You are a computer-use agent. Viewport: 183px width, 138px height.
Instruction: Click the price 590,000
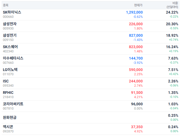coord(136,70)
